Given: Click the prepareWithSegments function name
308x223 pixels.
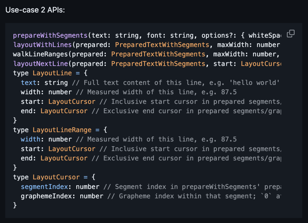Looking at the screenshot, I should (50, 36).
